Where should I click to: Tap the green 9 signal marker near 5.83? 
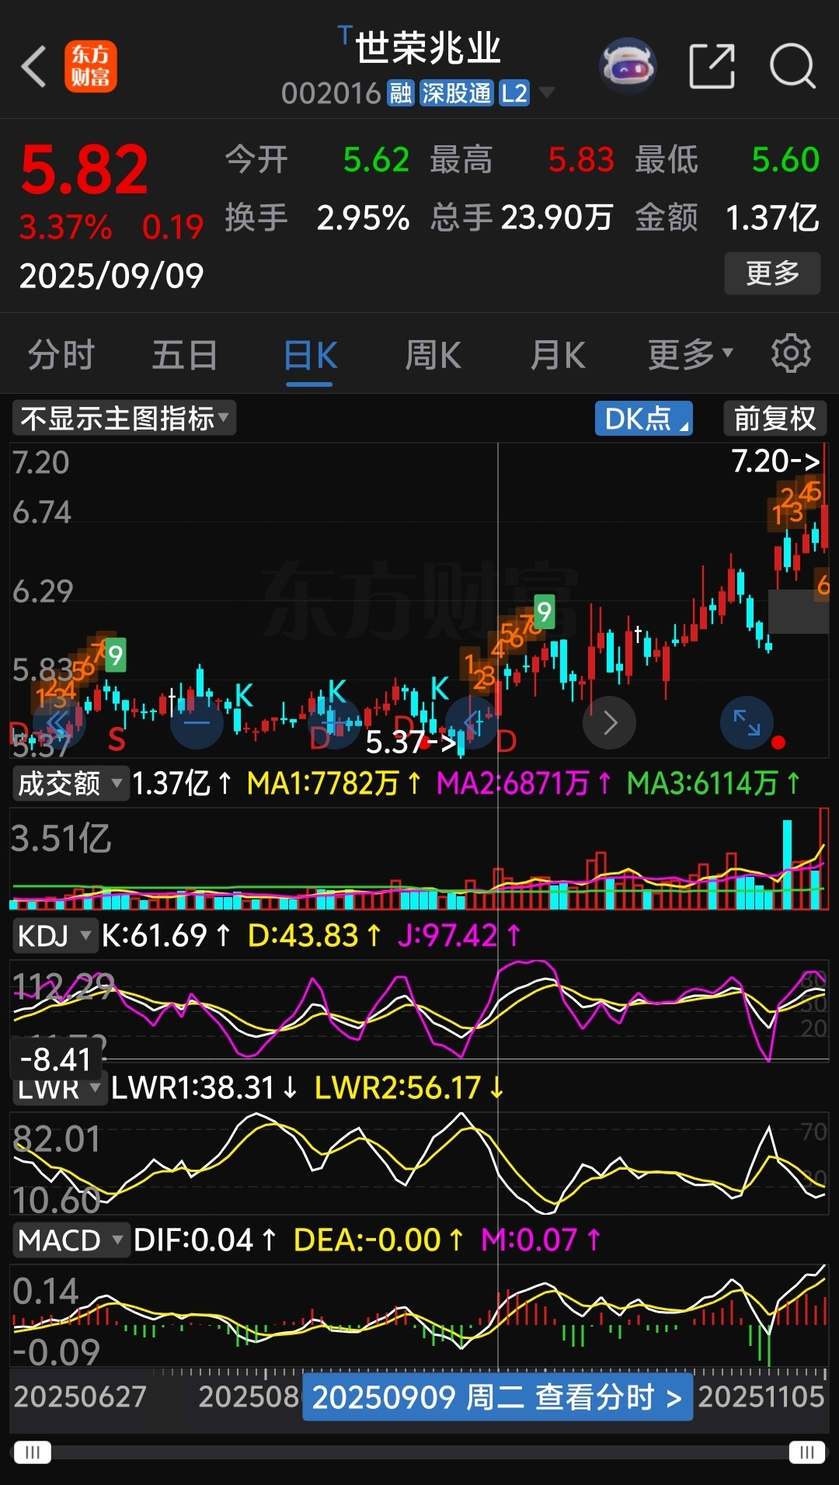tap(115, 656)
